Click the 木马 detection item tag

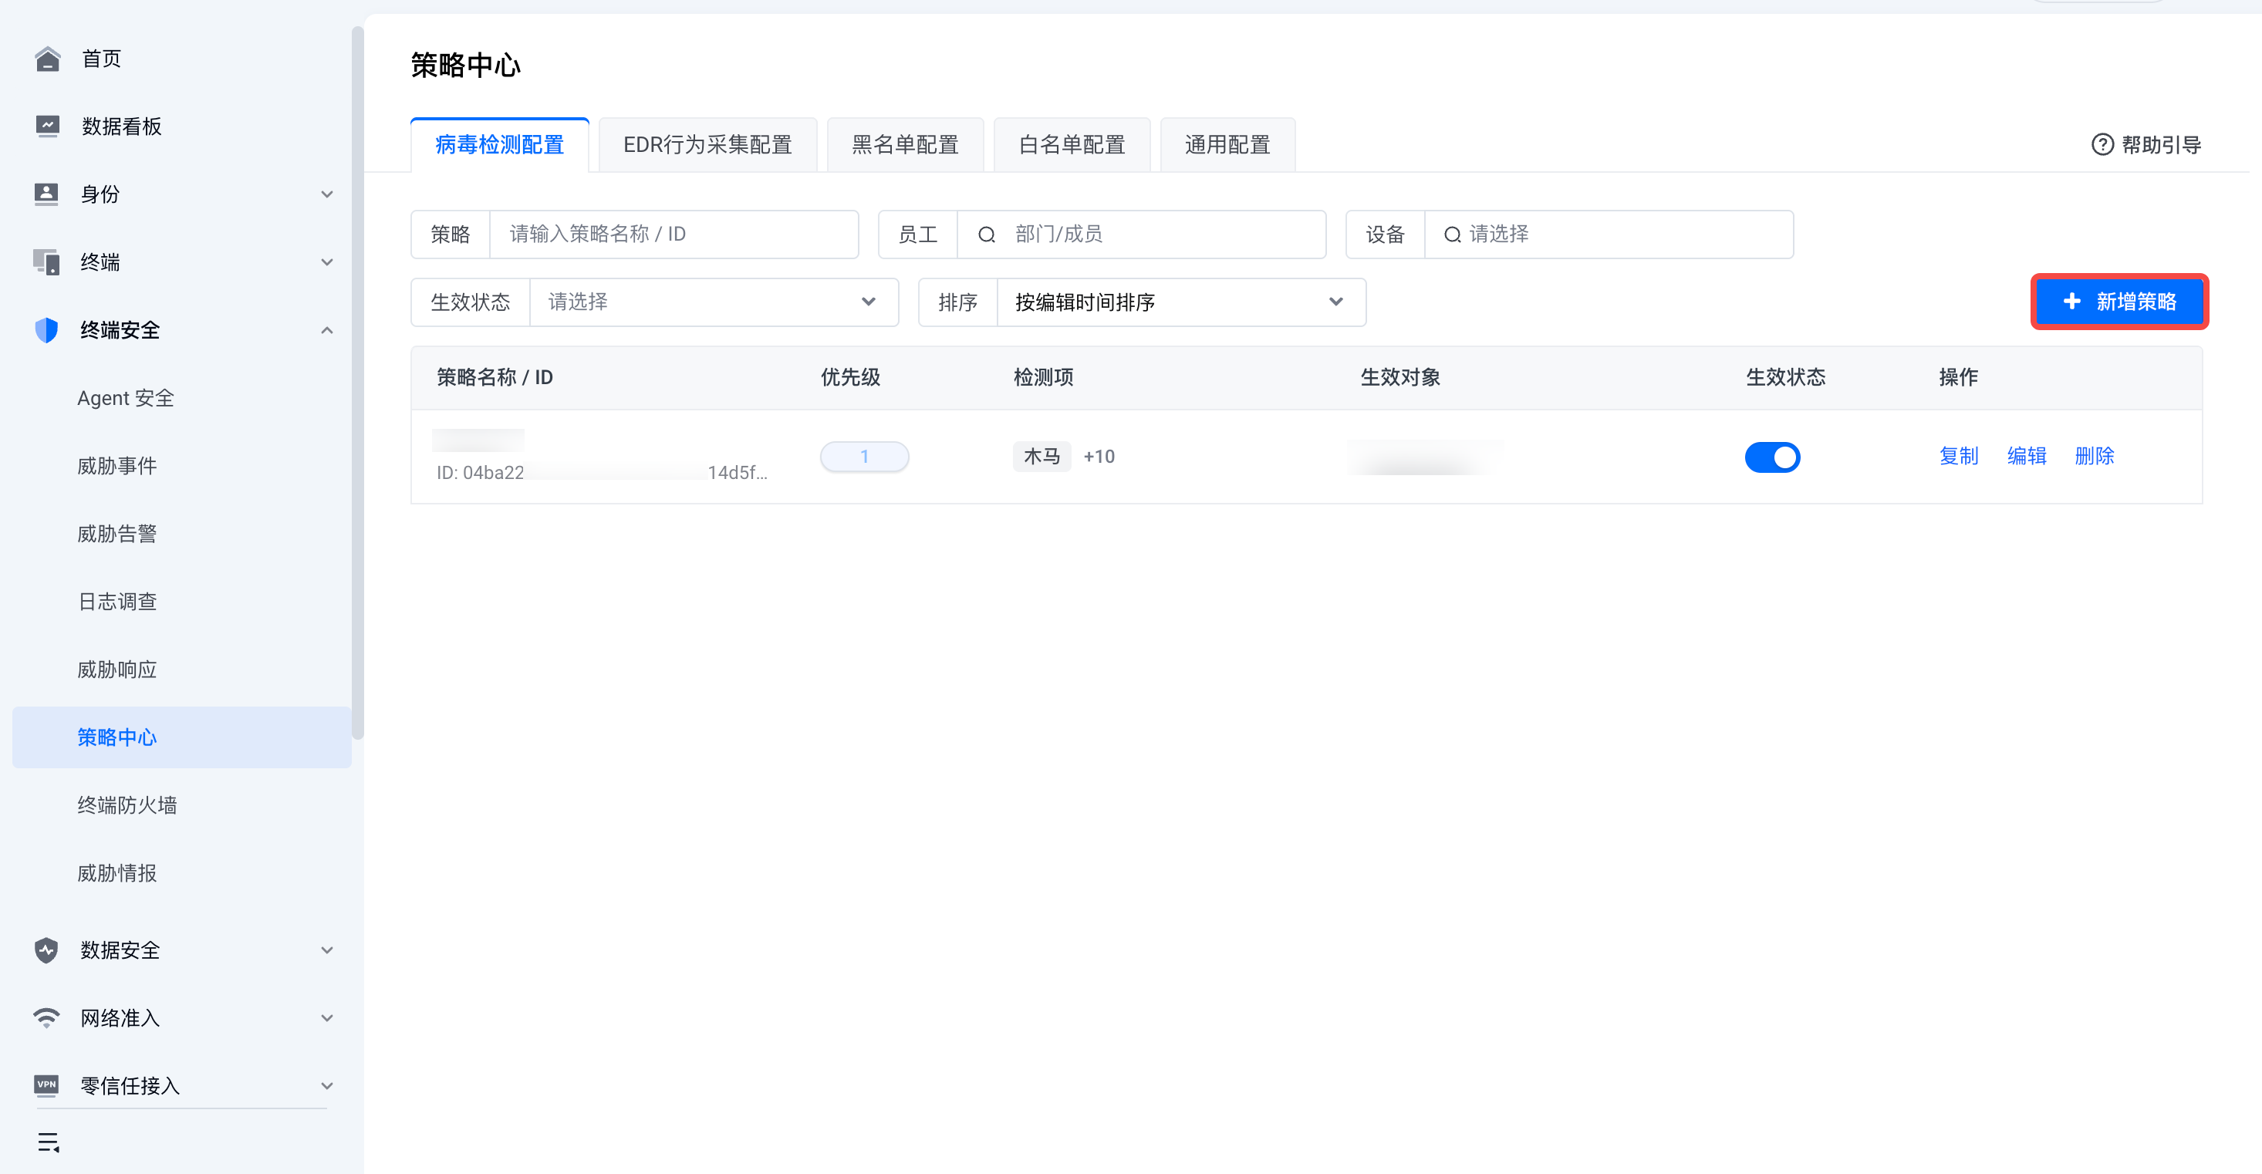pos(1042,457)
